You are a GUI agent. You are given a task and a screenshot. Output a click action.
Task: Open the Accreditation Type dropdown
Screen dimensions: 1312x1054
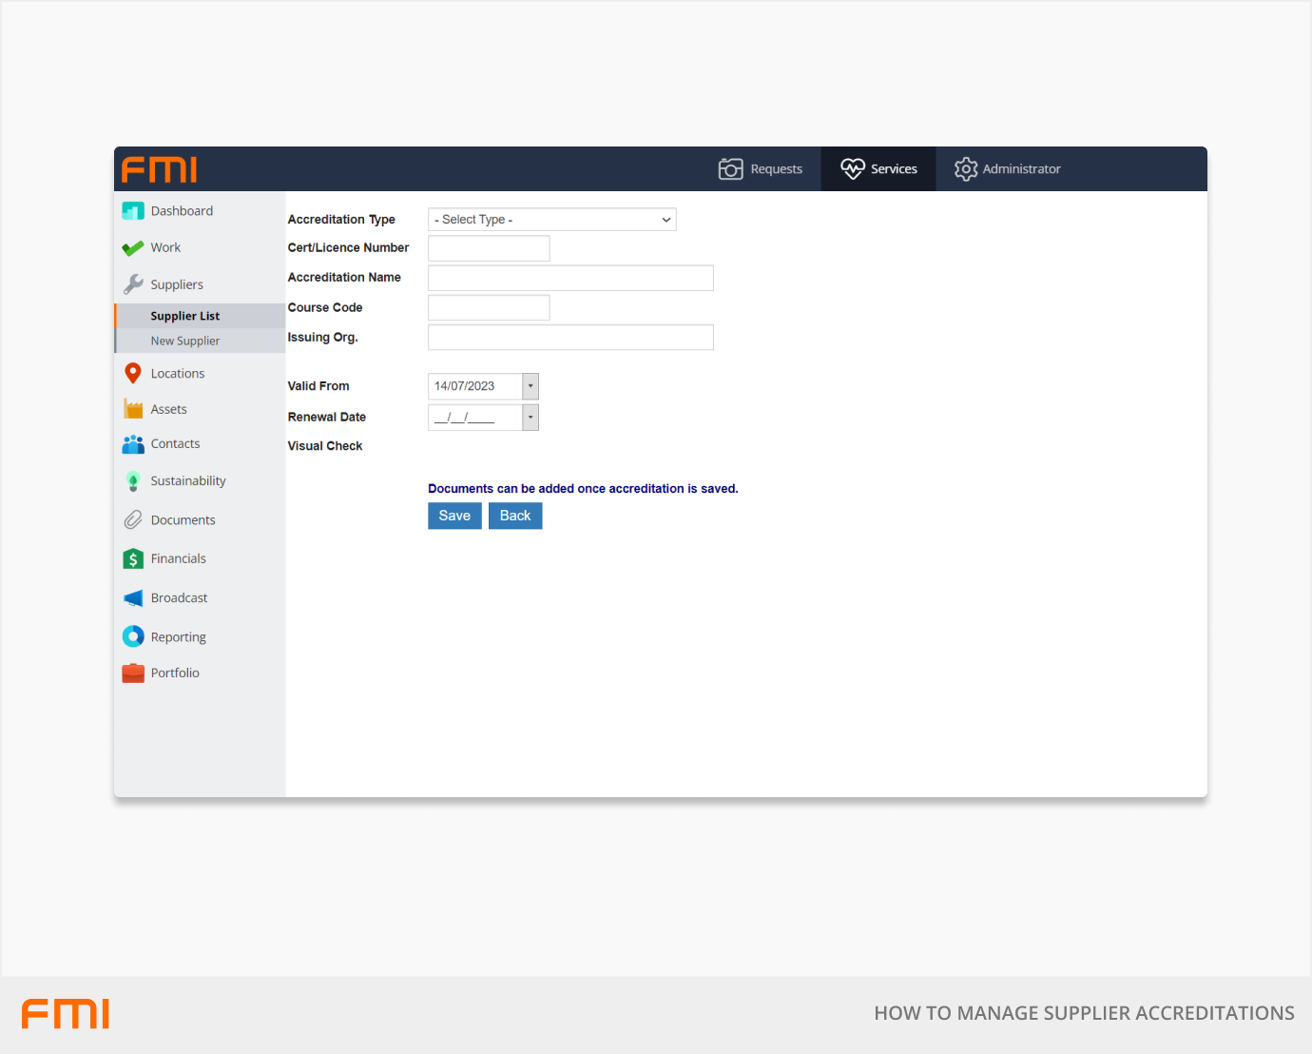(551, 220)
